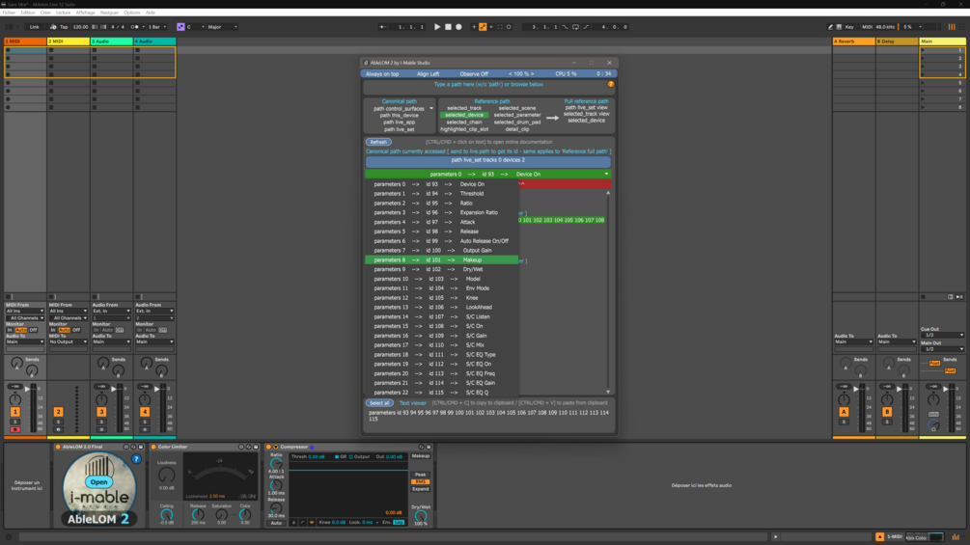Select Compressor Peak mode
Screen dimensions: 970x545
(421, 475)
